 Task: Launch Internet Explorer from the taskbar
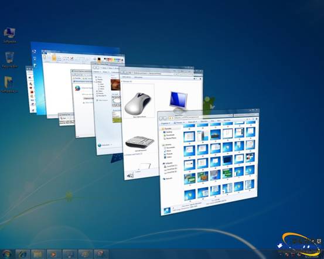click(x=23, y=254)
